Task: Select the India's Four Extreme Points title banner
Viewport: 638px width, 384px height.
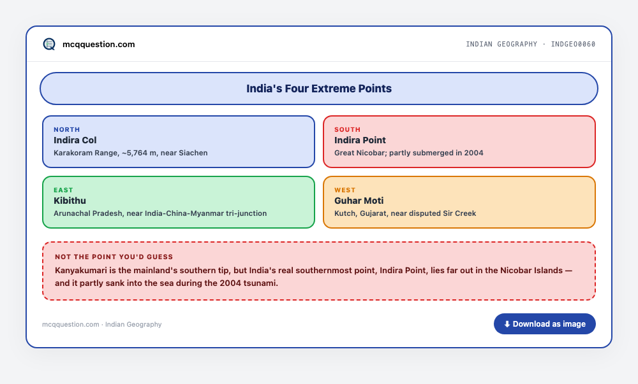Action: pos(319,89)
